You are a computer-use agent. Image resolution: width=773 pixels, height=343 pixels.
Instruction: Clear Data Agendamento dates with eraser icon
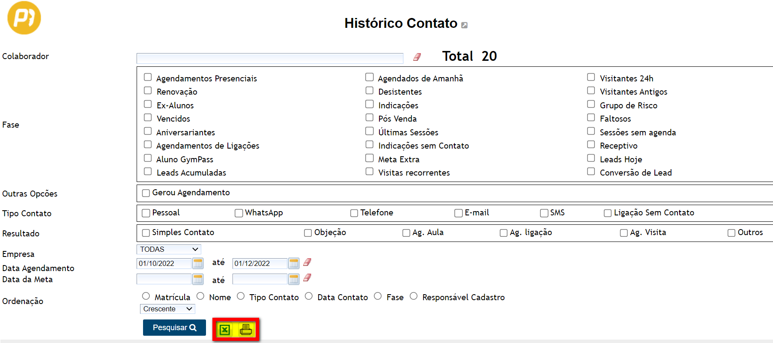307,262
